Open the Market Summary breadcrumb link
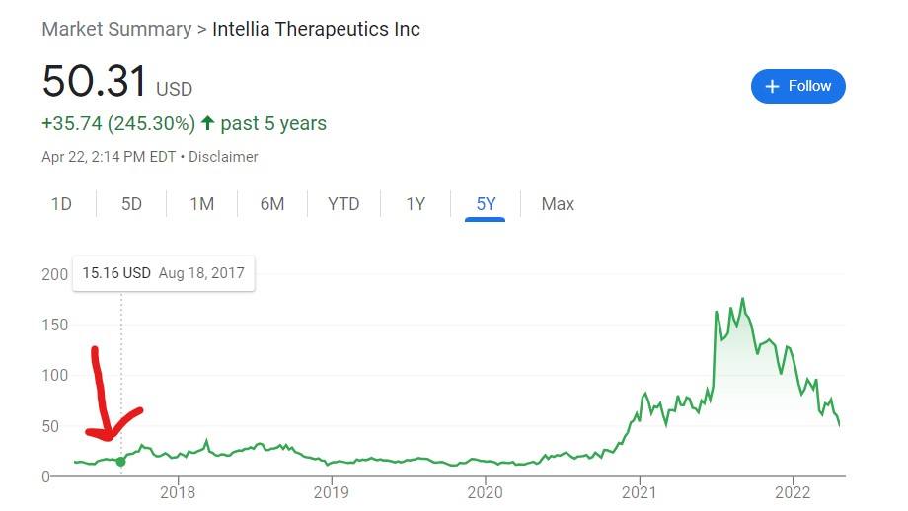The height and width of the screenshot is (511, 908). point(116,29)
